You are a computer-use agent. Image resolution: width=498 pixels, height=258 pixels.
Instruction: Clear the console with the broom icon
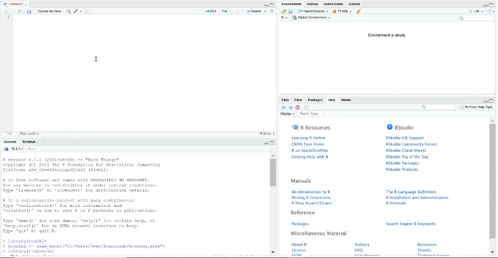pos(272,149)
